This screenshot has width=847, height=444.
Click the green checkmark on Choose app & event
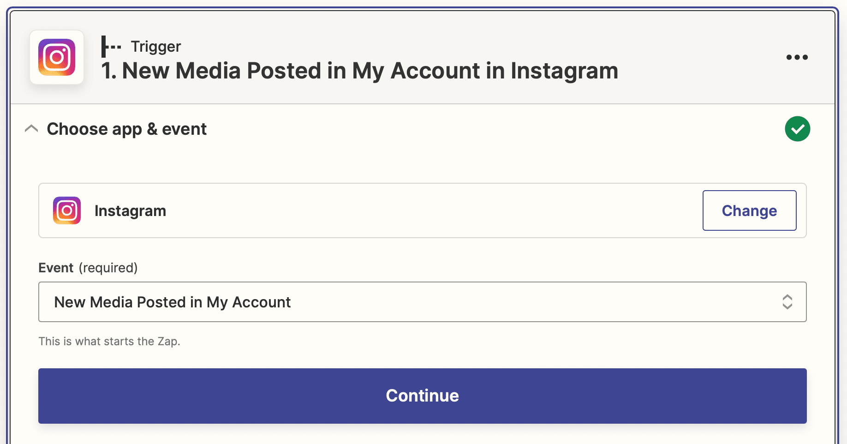(x=798, y=129)
